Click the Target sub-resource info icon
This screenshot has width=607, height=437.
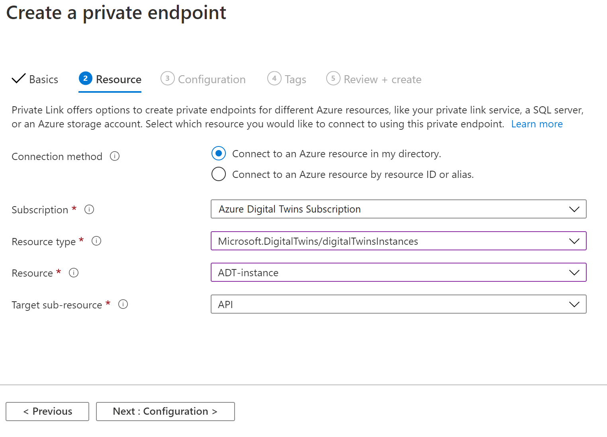click(123, 304)
